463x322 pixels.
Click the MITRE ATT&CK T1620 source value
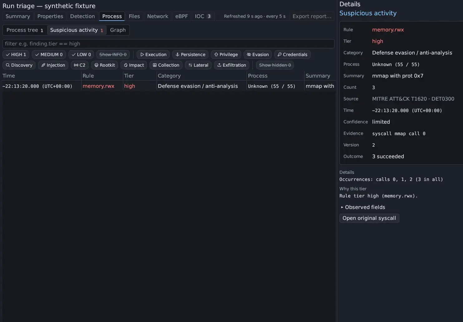pos(413,99)
